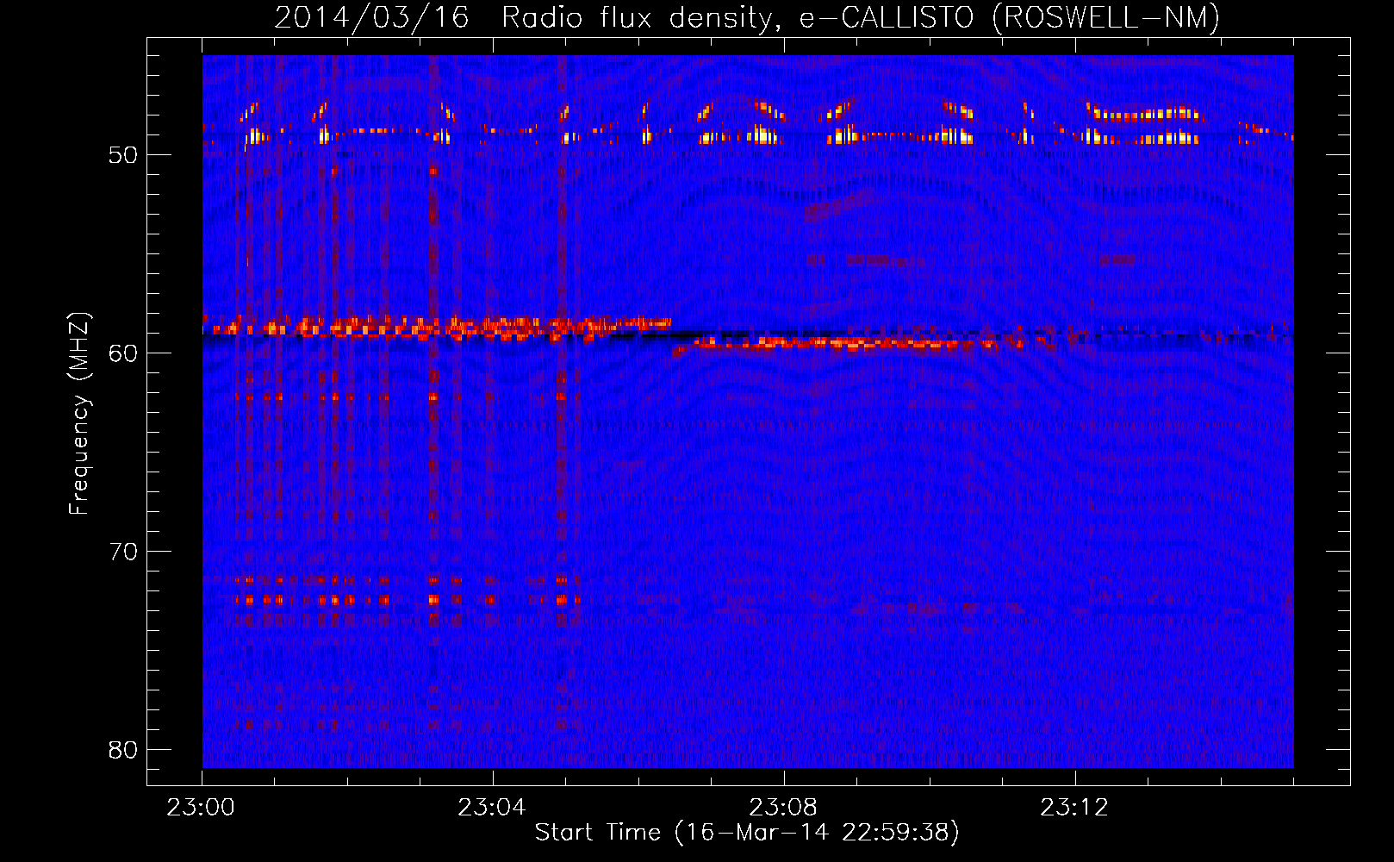Click the '80' frequency tick label
This screenshot has width=1394, height=862.
123,750
